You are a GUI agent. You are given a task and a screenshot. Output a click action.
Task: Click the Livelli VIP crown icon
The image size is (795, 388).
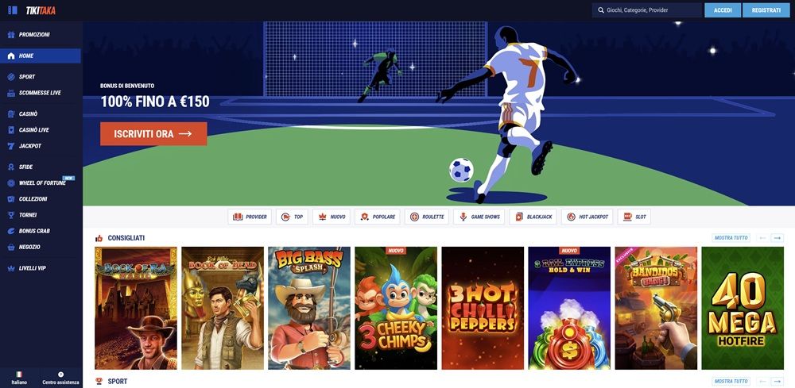[x=11, y=268]
